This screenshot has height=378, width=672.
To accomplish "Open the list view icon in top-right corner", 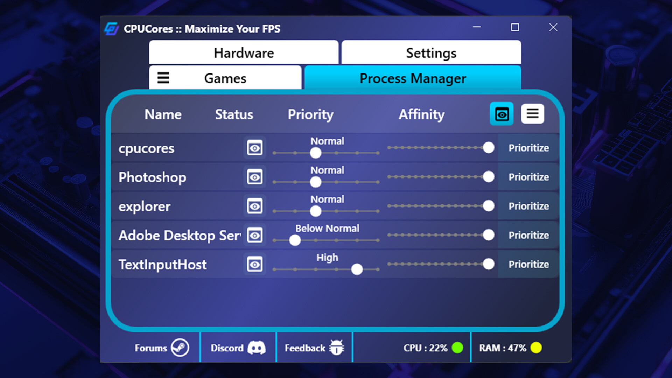I will [x=532, y=113].
